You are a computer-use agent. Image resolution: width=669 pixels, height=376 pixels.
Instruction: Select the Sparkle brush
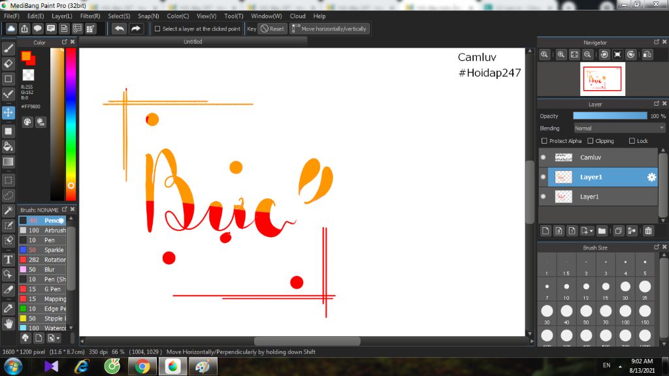point(42,250)
